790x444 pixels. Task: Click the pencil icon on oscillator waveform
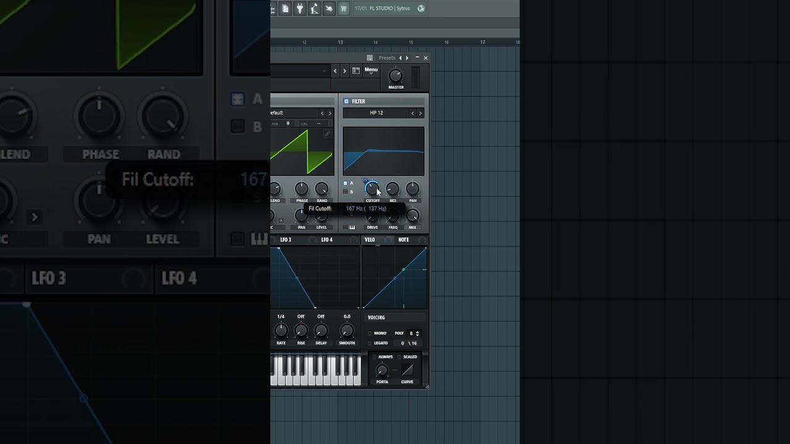(x=328, y=134)
